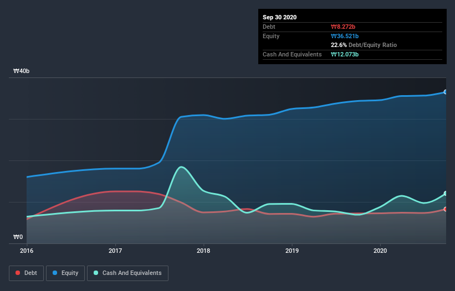
Task: Click the 22.6% Debt/Equity Ratio text
Action: (364, 45)
